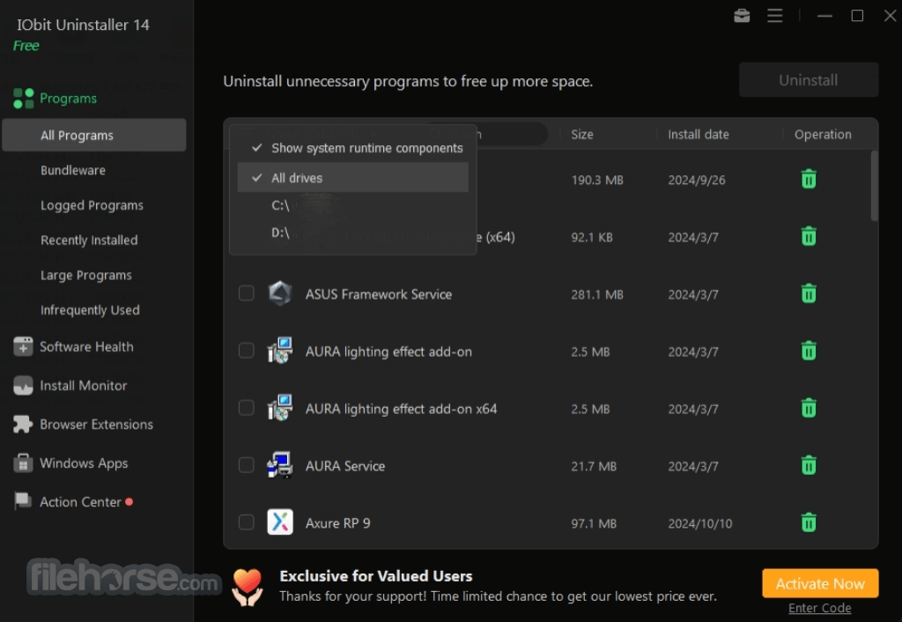Open Install Monitor label in sidebar

tap(84, 386)
